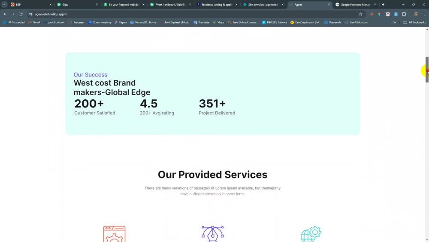Click the 351+ Project Delivered stat
This screenshot has height=242, width=429.
[x=217, y=107]
